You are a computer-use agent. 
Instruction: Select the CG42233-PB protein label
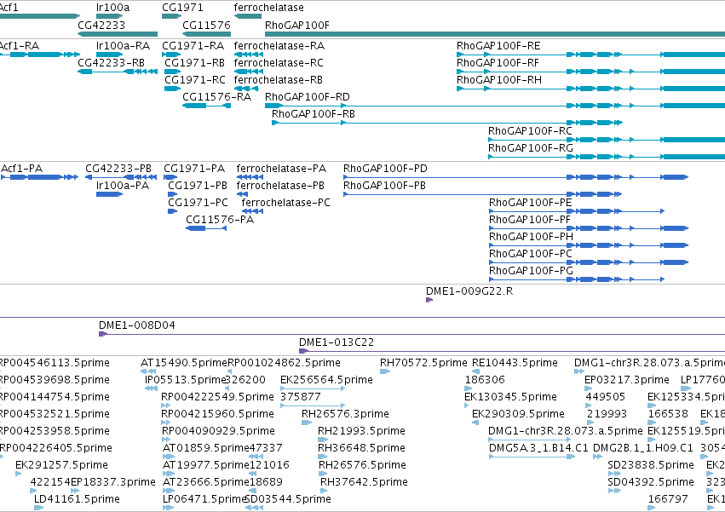coord(118,169)
